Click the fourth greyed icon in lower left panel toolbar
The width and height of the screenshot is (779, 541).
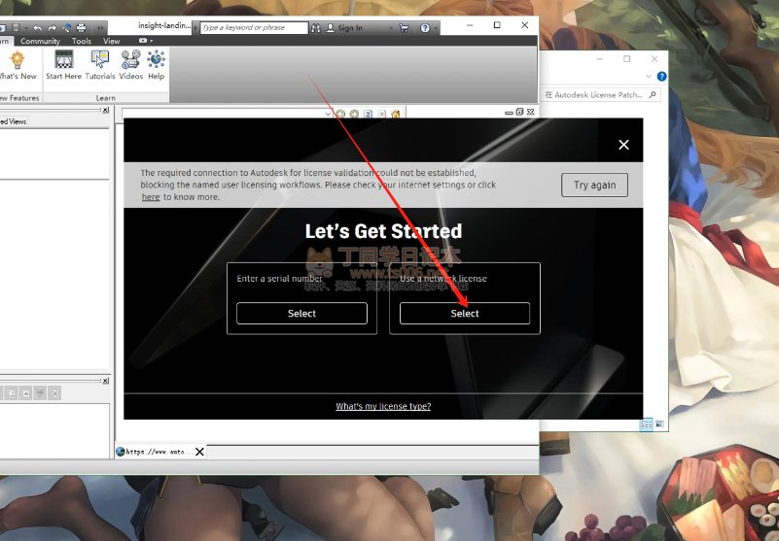40,393
